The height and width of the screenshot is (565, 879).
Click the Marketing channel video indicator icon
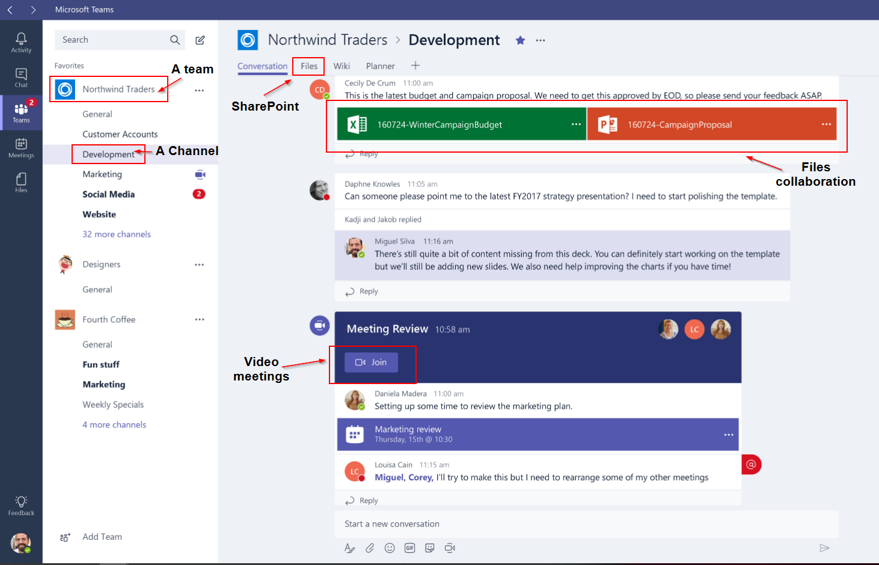point(200,174)
